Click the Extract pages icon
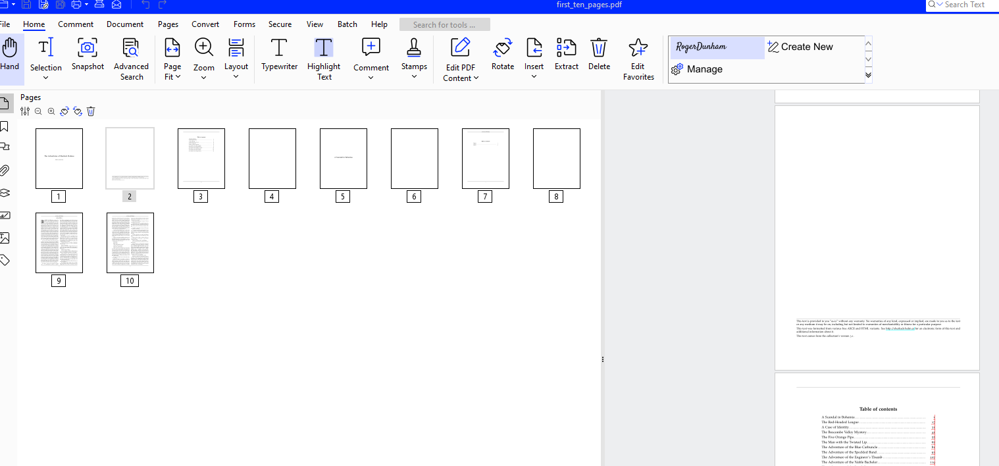This screenshot has width=999, height=466. click(566, 54)
